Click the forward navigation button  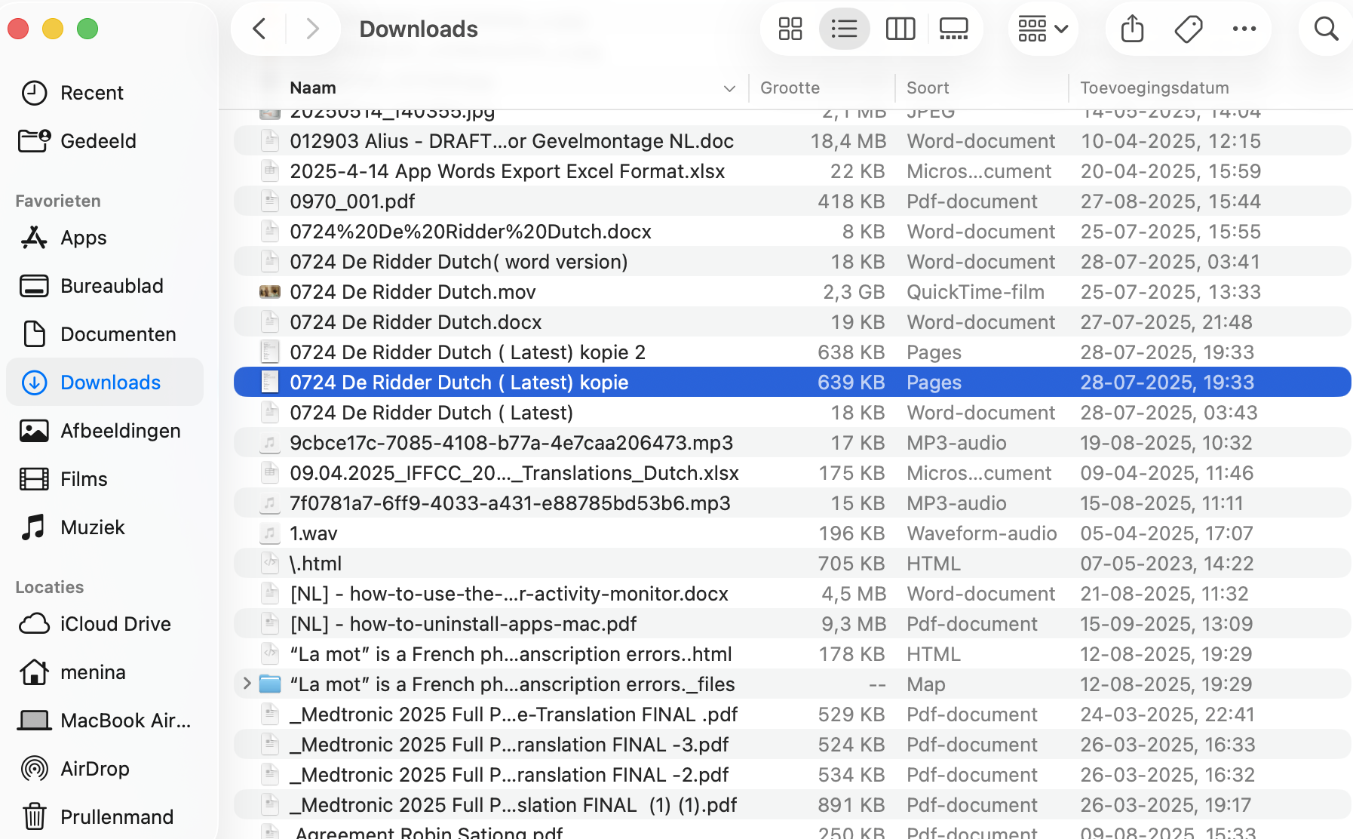point(312,29)
